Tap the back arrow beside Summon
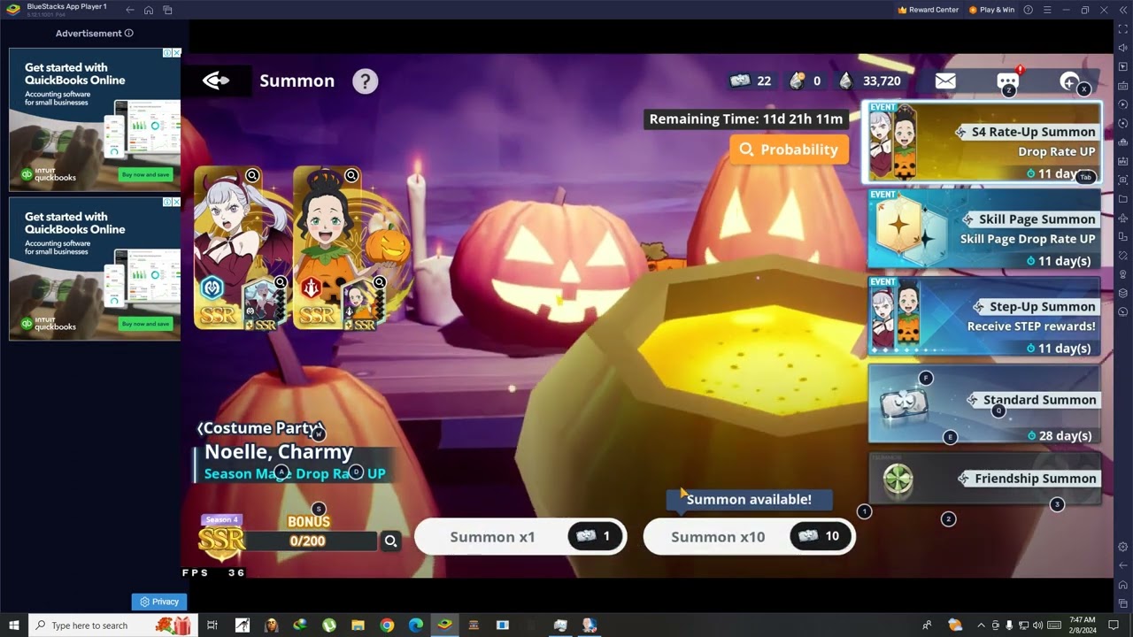 [x=216, y=81]
